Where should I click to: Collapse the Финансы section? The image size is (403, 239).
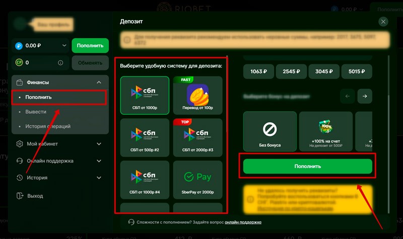tap(99, 83)
